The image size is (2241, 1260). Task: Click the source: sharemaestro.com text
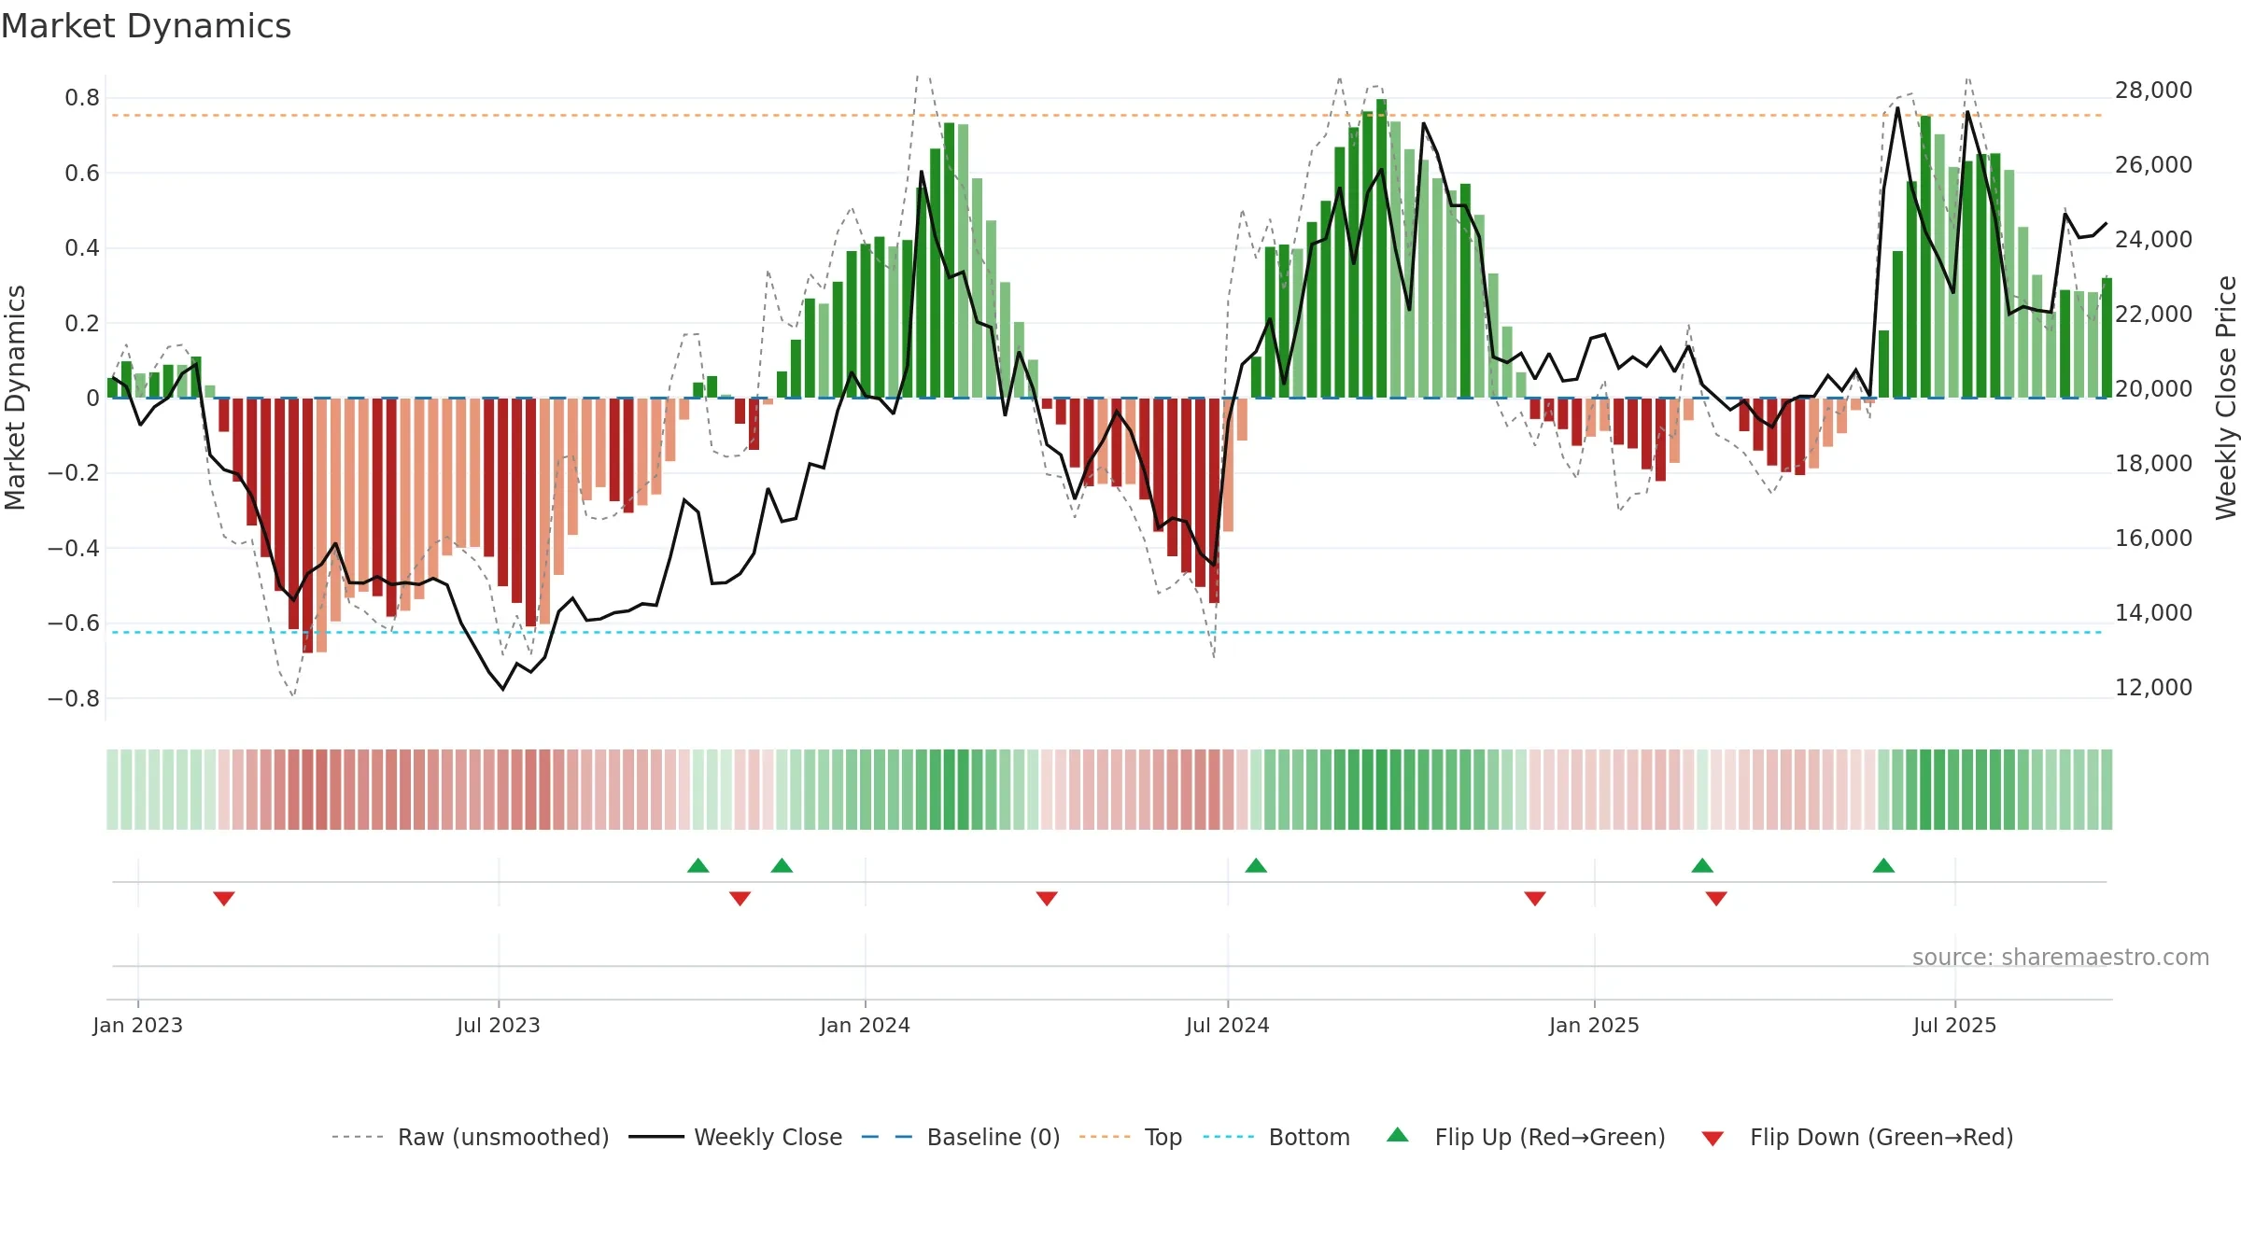tap(2061, 958)
